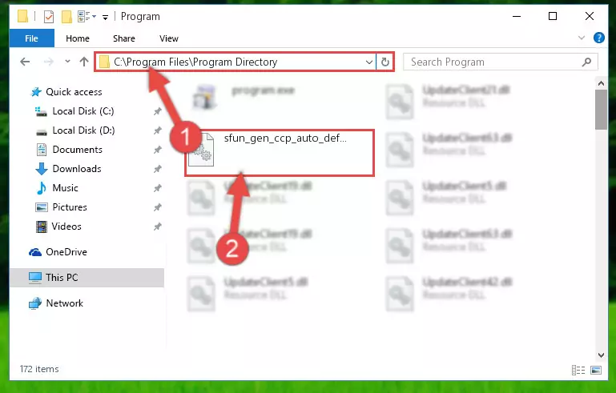
Task: Click the Documents icon in the sidebar
Action: click(x=41, y=150)
